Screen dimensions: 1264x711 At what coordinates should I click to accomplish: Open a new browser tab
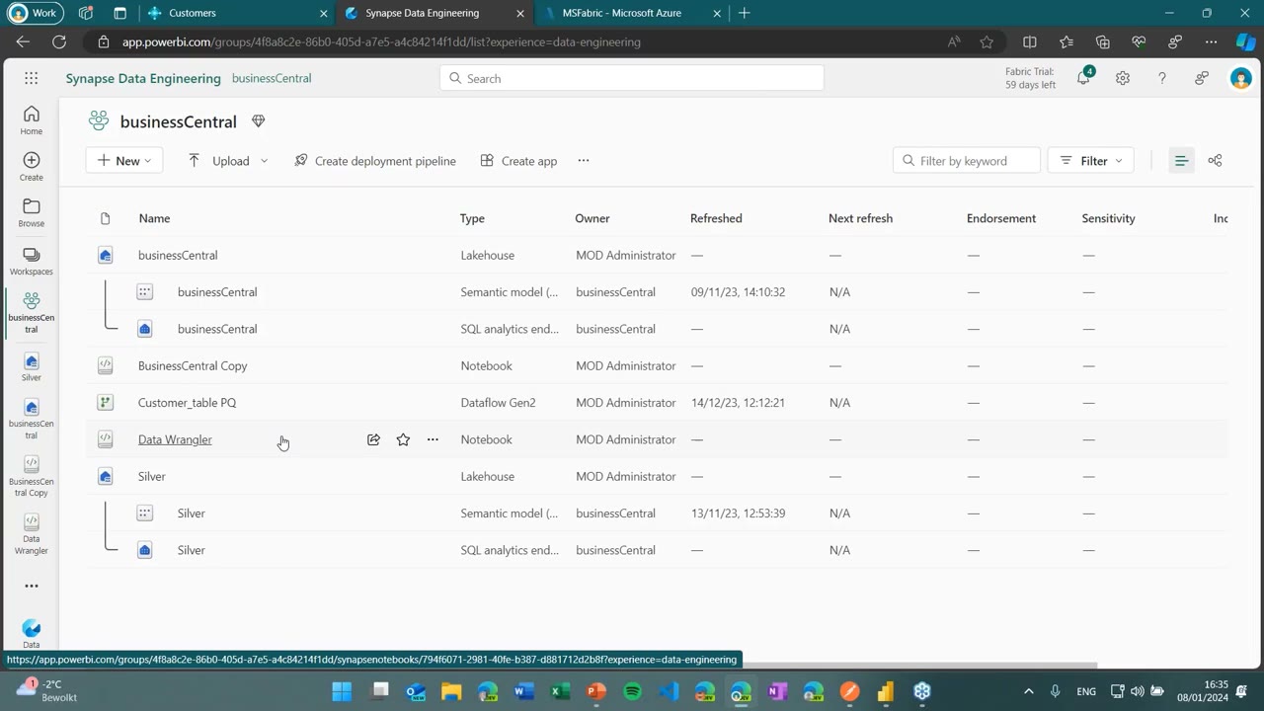(x=744, y=13)
